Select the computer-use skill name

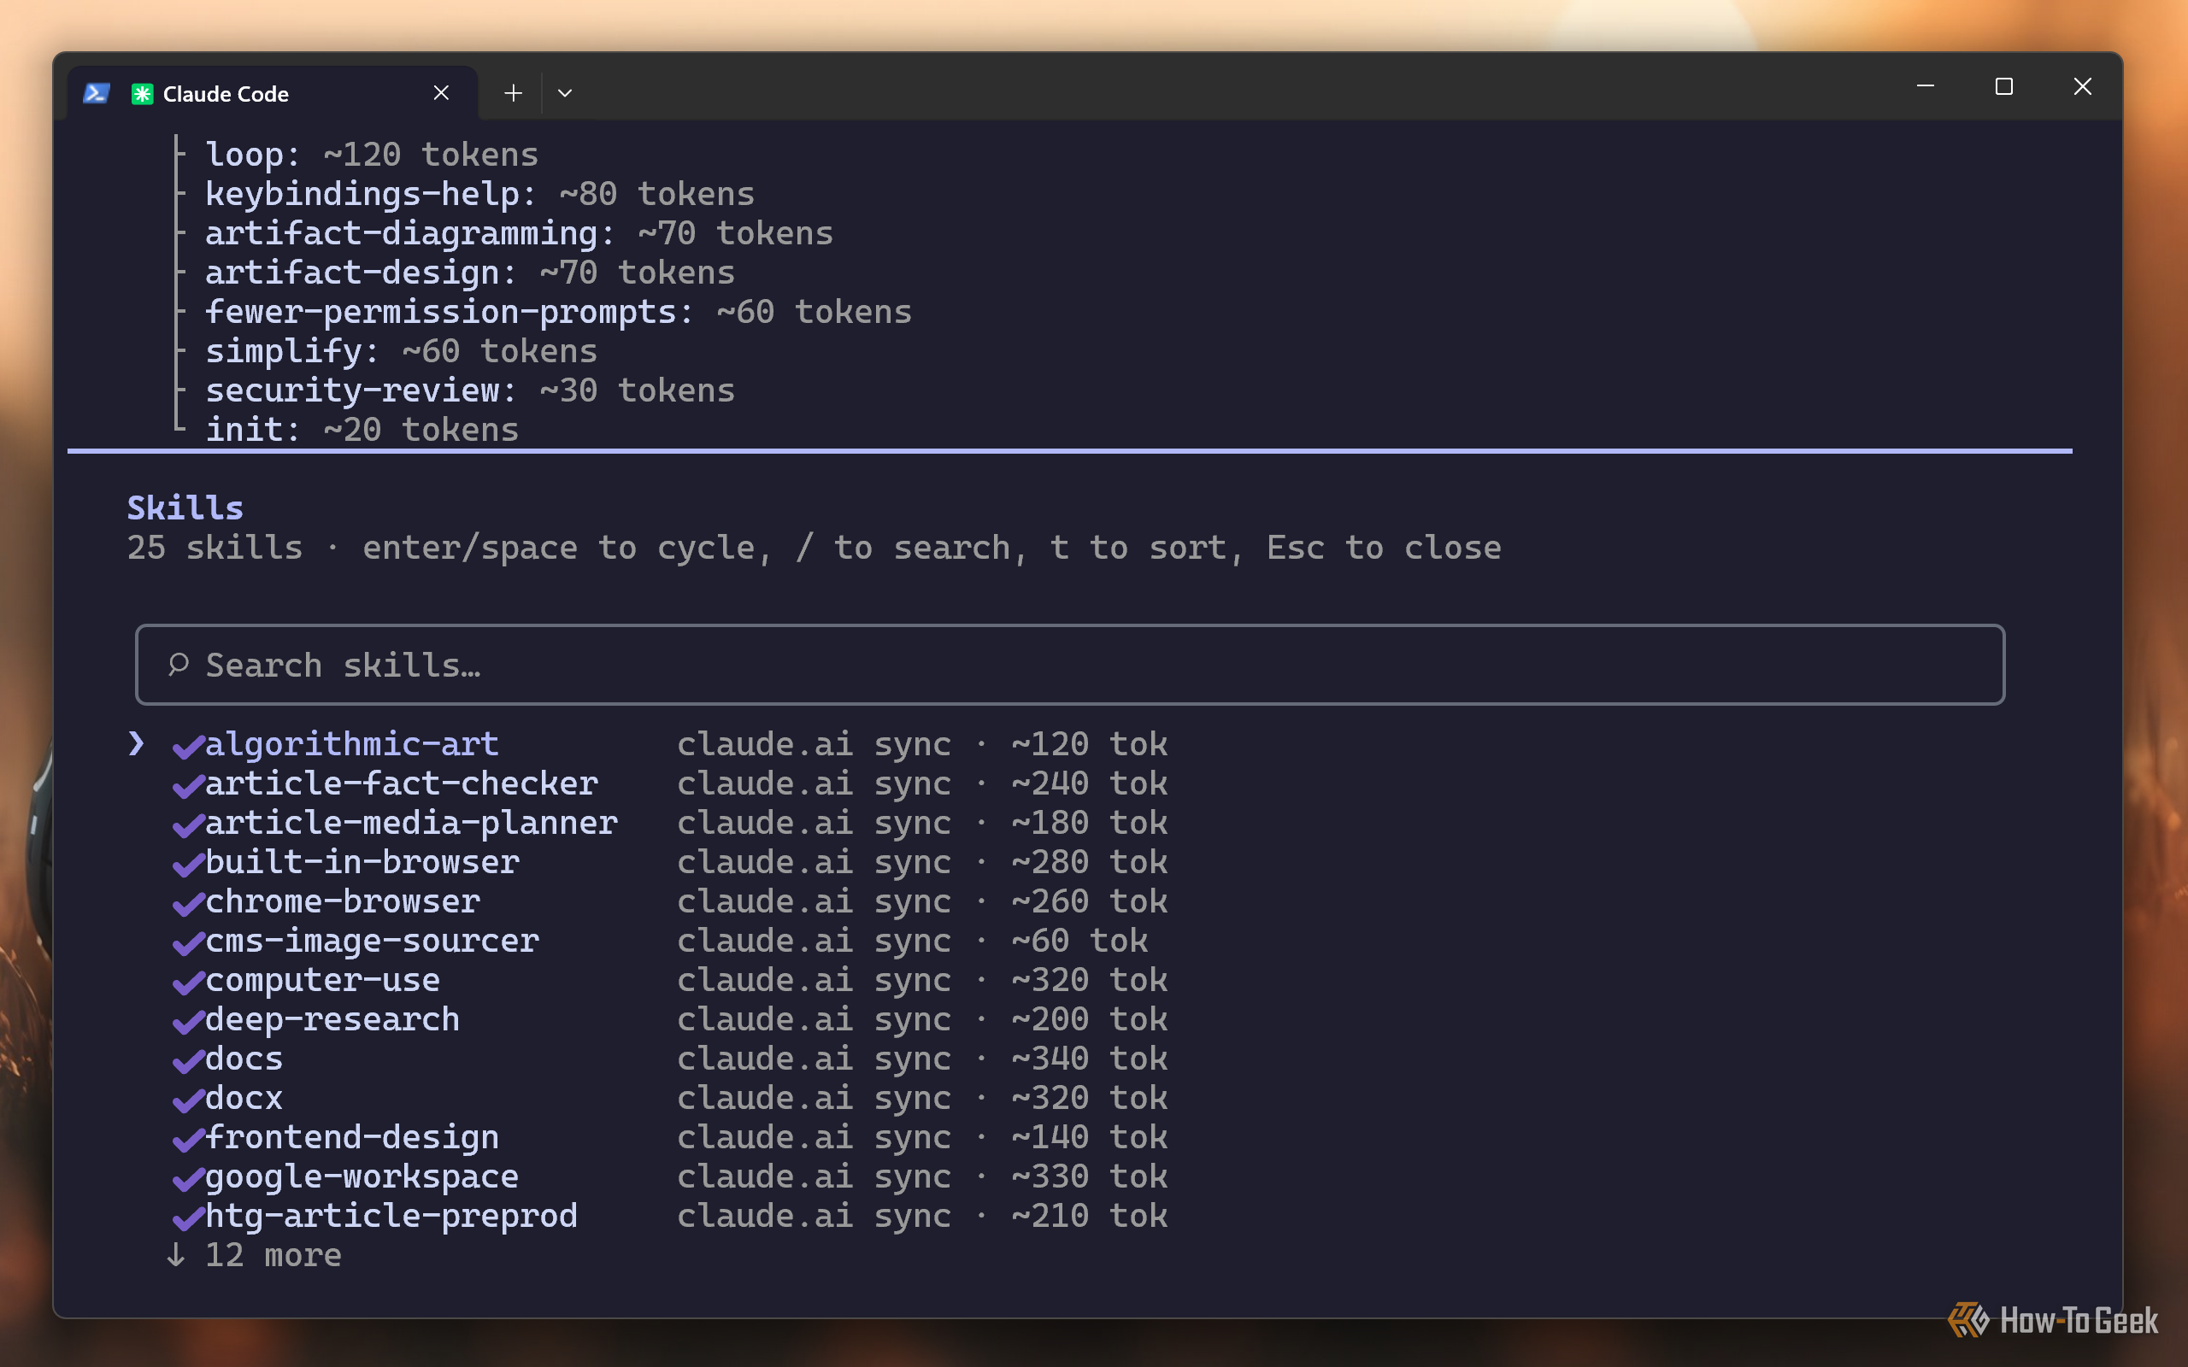coord(323,980)
